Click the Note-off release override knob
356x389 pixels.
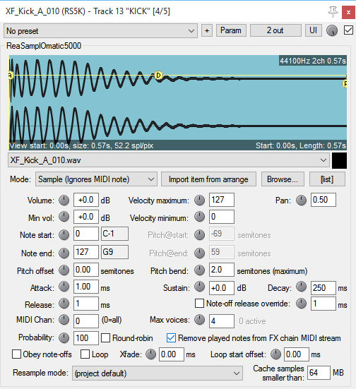pyautogui.click(x=301, y=304)
